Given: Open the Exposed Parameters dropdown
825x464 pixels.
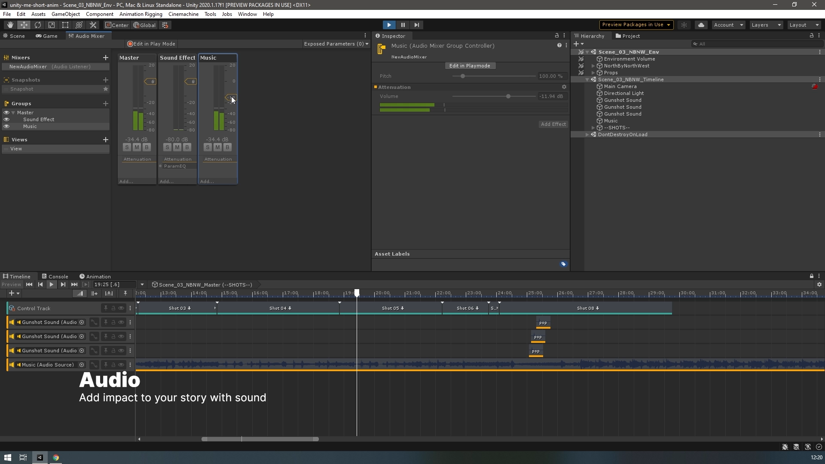Looking at the screenshot, I should pyautogui.click(x=336, y=44).
